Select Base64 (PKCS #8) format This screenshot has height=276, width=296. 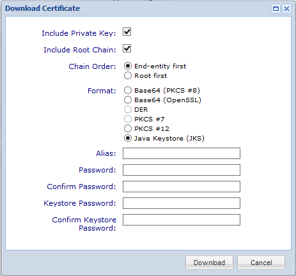pos(128,90)
